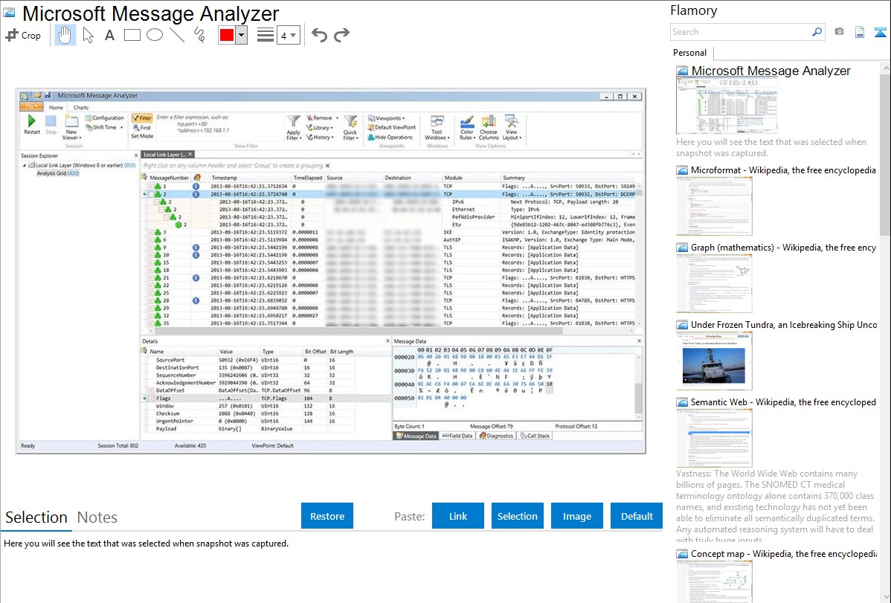Viewport: 891px width, 603px height.
Task: Open the Microformat Wikipedia snapshot thumbnail
Action: [714, 206]
